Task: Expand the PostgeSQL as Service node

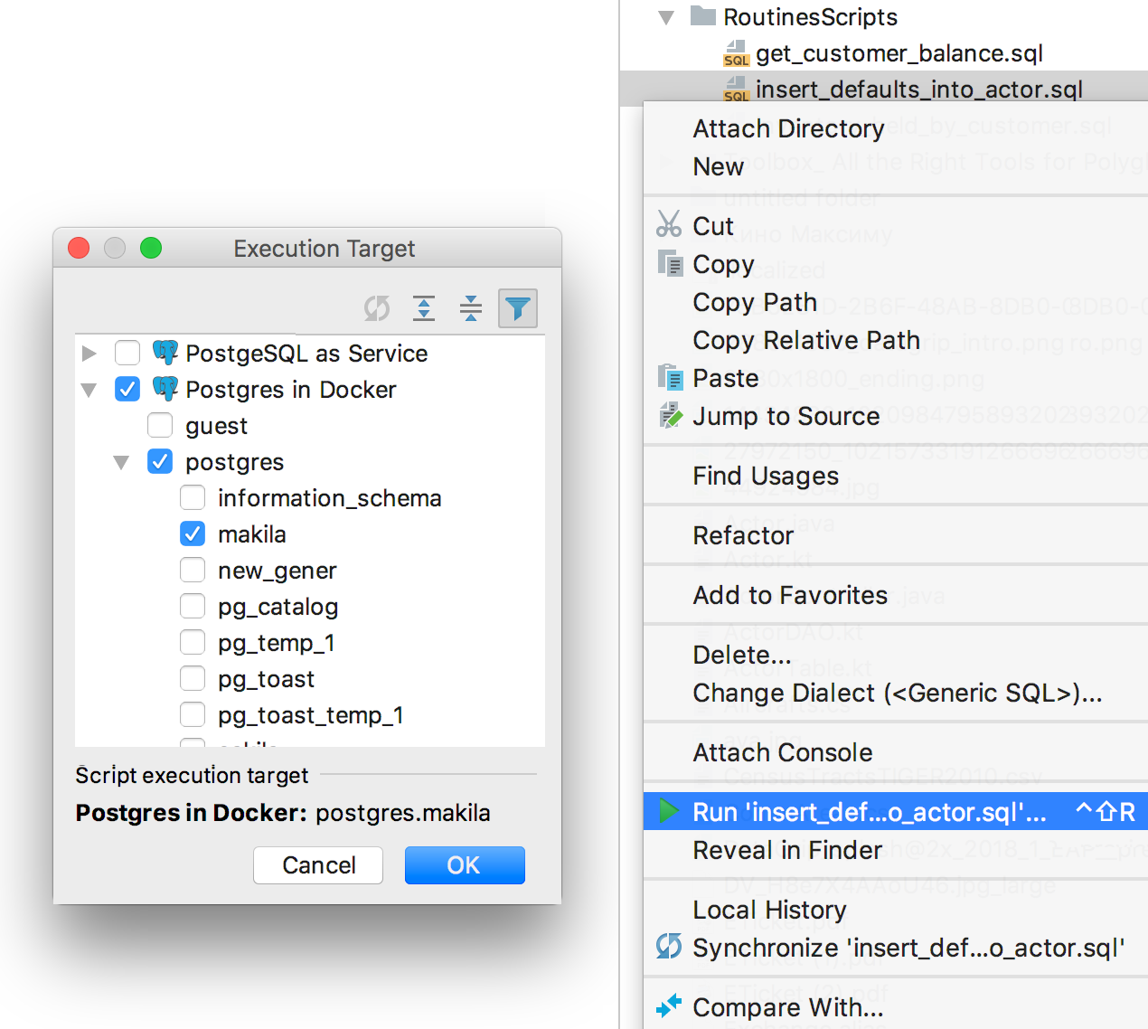Action: tap(89, 353)
